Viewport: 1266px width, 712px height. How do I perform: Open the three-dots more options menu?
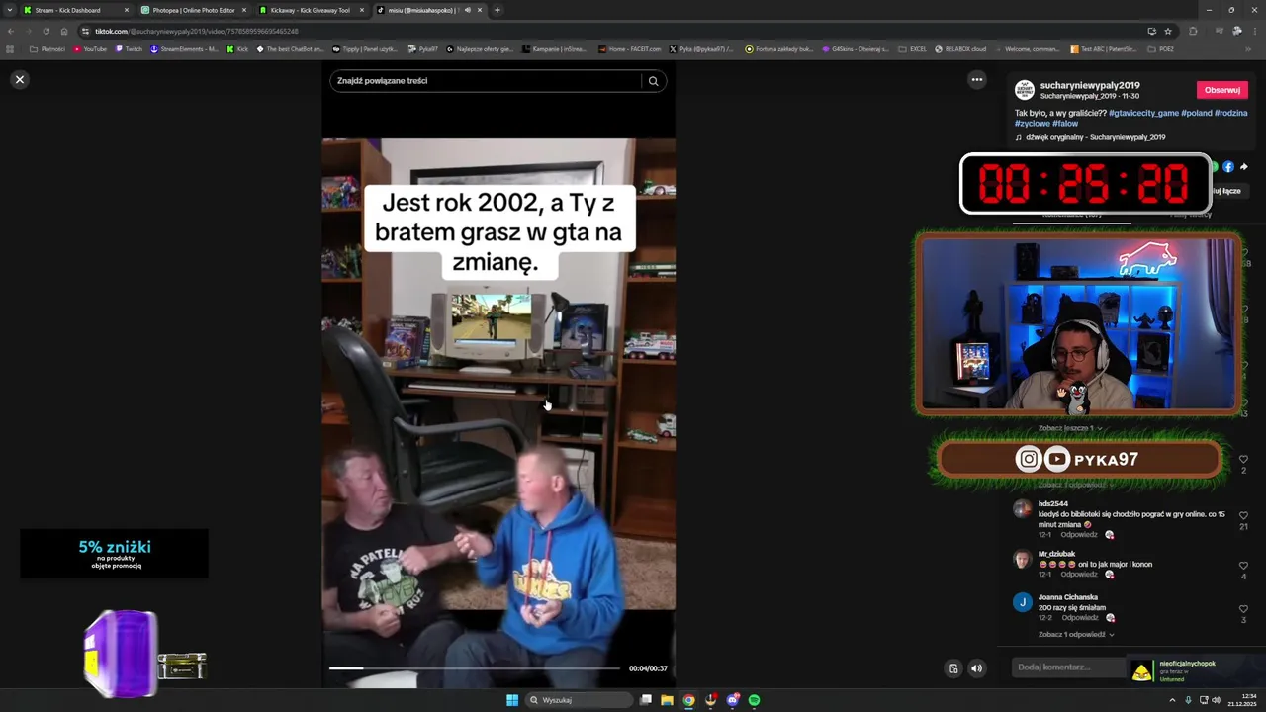click(x=976, y=80)
